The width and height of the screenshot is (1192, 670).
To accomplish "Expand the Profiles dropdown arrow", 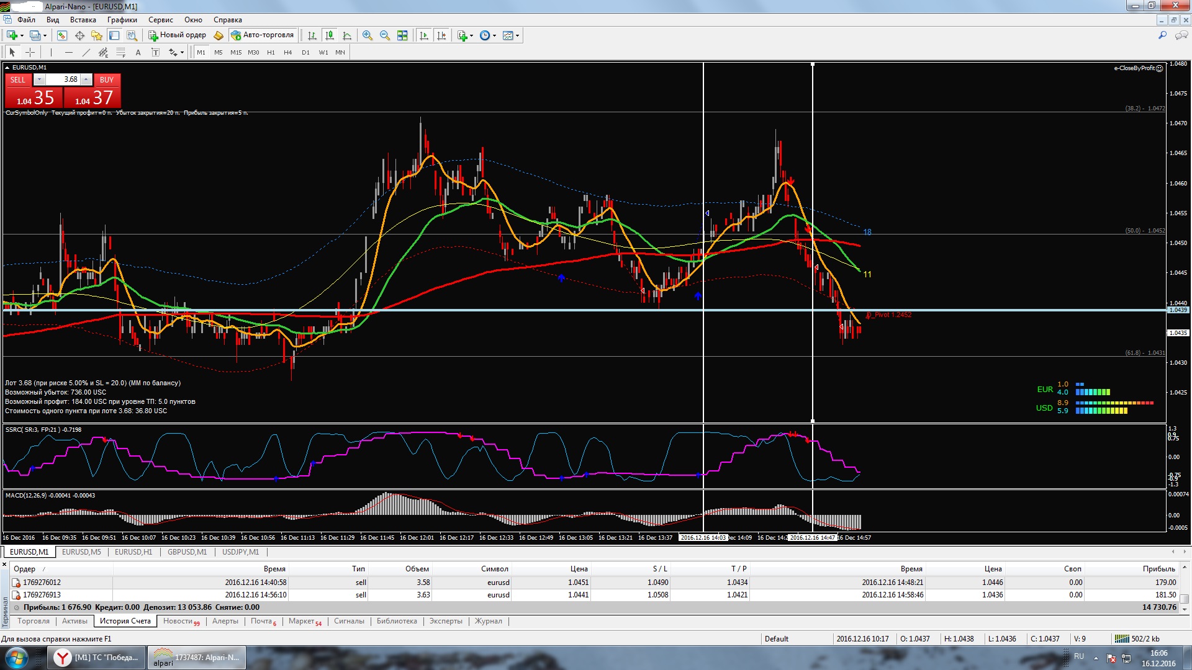I will (45, 35).
